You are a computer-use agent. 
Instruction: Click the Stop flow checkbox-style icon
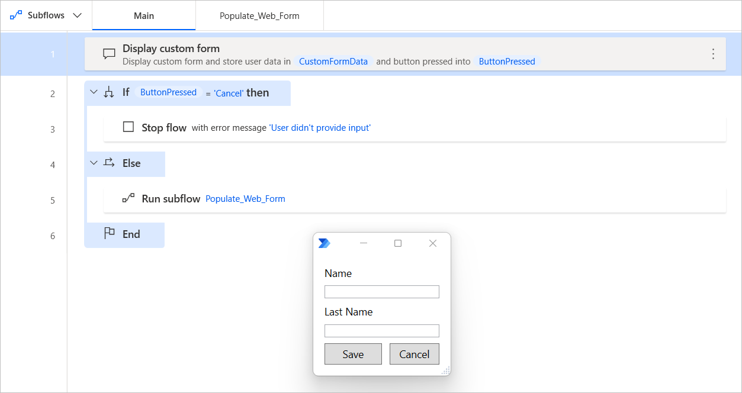tap(128, 127)
